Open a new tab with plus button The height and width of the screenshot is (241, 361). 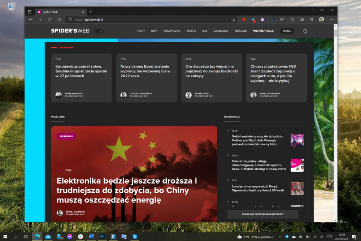[91, 12]
